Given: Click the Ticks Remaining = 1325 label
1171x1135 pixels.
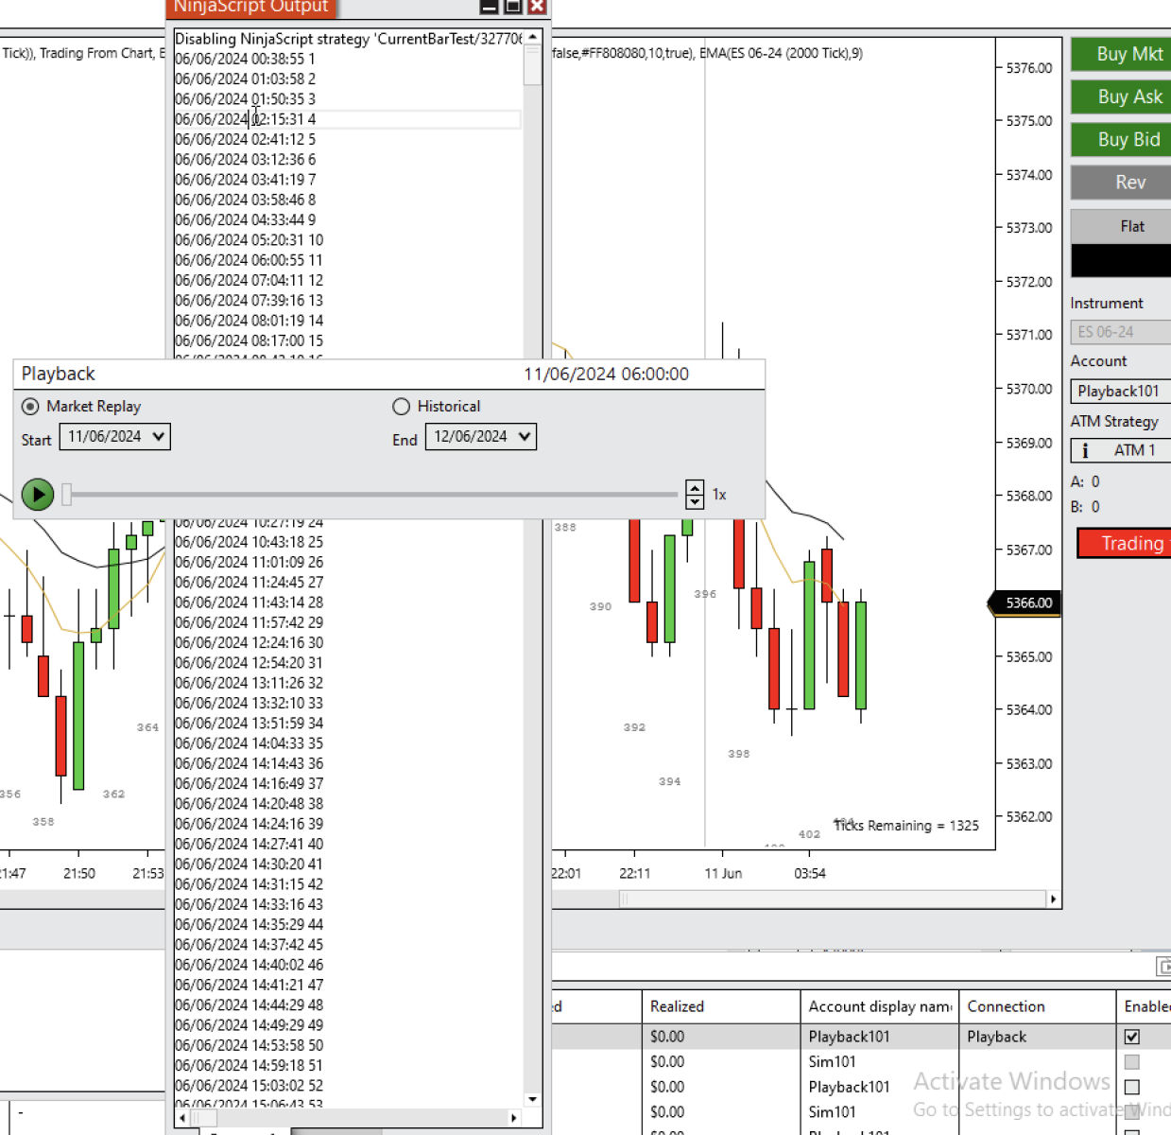Looking at the screenshot, I should click(906, 826).
